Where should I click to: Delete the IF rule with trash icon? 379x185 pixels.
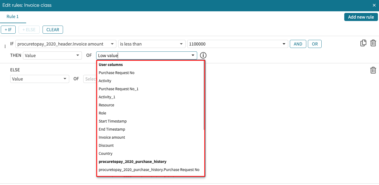373,43
